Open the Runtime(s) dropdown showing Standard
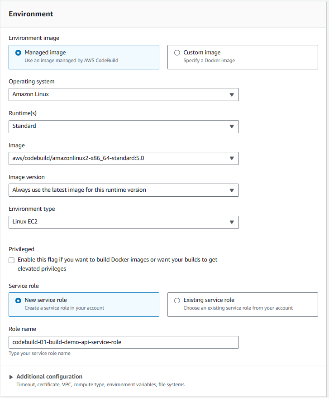The image size is (329, 398). point(124,126)
